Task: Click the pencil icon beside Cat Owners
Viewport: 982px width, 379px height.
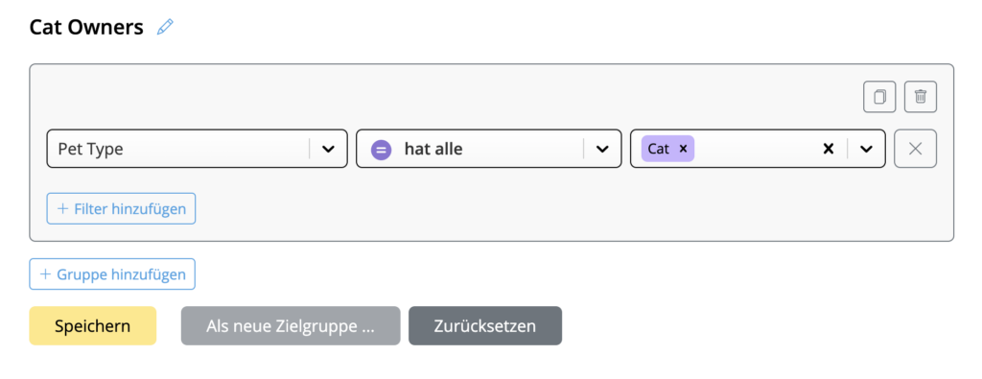Action: coord(165,27)
